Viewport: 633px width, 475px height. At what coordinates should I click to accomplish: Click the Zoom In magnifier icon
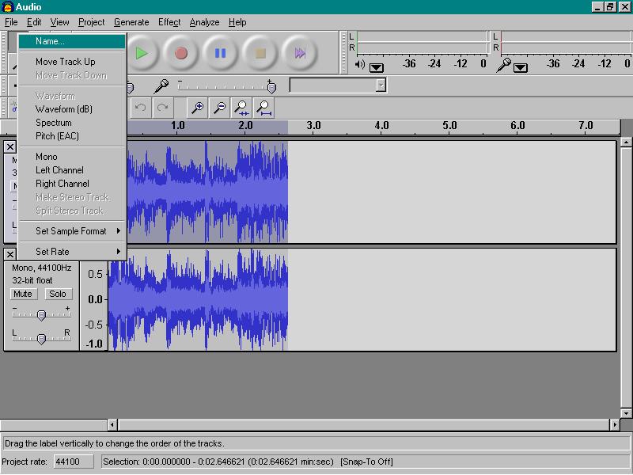pos(197,108)
